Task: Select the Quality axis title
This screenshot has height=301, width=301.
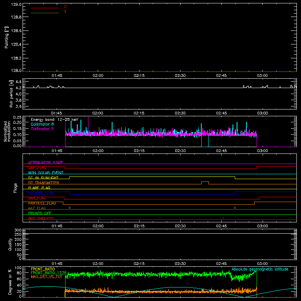Action: [x=10, y=244]
